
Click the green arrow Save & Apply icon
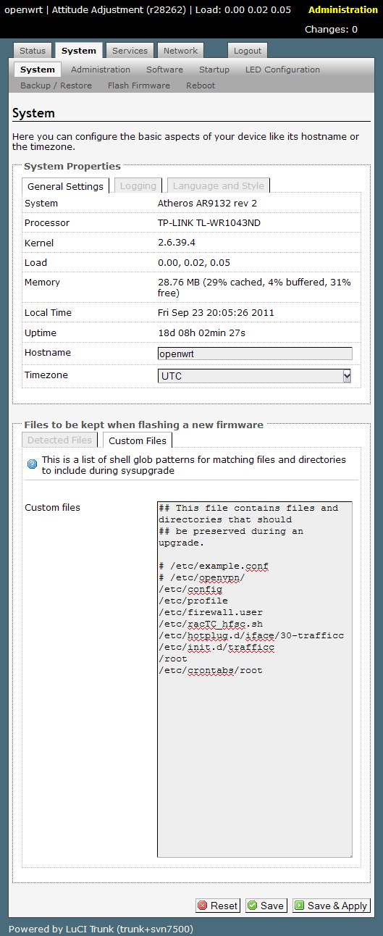(x=299, y=906)
